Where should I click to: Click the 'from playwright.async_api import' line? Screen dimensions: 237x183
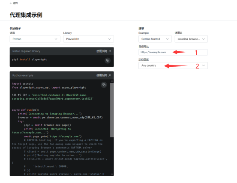coord(49,87)
